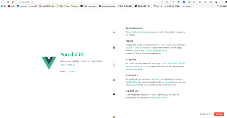227x118 pixels.
Task: Open the browser settings and more menu
Action: tap(221, 2)
